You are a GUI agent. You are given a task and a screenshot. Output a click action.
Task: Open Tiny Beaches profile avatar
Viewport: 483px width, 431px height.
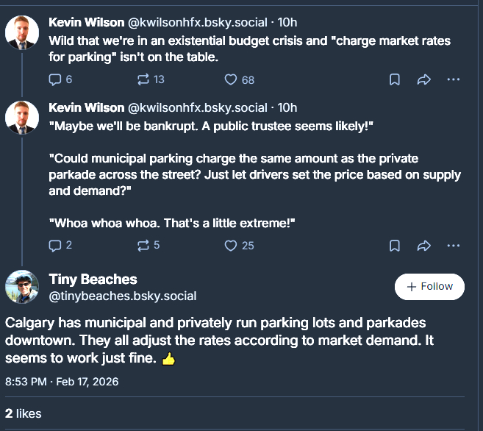[23, 288]
